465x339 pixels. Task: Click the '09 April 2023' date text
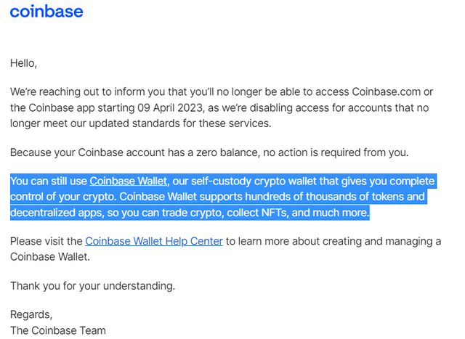pos(169,107)
